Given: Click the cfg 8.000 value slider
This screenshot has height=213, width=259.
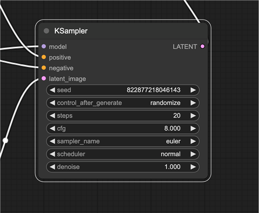Looking at the screenshot, I should (x=123, y=128).
